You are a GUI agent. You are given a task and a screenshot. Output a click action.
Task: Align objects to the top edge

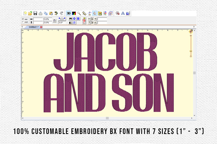(x=90, y=22)
